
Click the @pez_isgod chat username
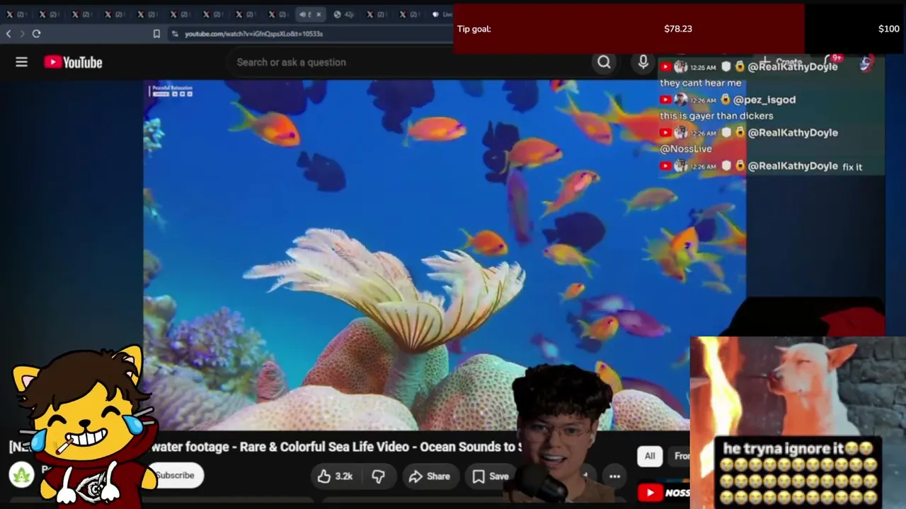tap(764, 100)
